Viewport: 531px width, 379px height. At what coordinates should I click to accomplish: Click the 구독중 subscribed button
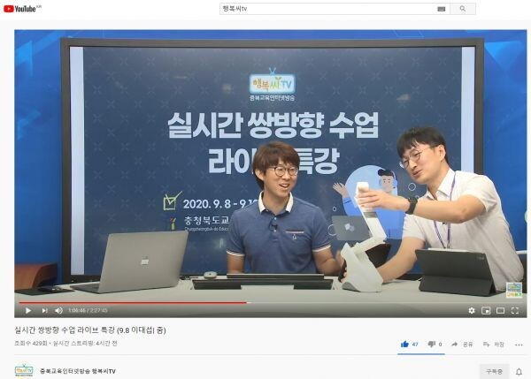pos(492,371)
